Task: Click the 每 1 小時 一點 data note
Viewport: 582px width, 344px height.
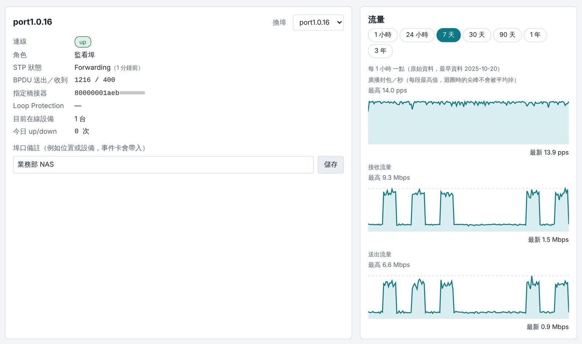Action: tap(435, 69)
